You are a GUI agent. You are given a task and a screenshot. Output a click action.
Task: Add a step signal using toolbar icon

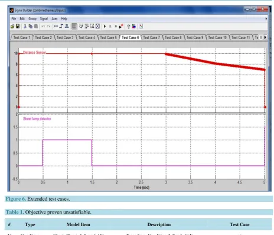[61, 26]
